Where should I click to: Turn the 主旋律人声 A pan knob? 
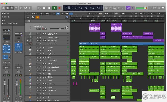67,28
